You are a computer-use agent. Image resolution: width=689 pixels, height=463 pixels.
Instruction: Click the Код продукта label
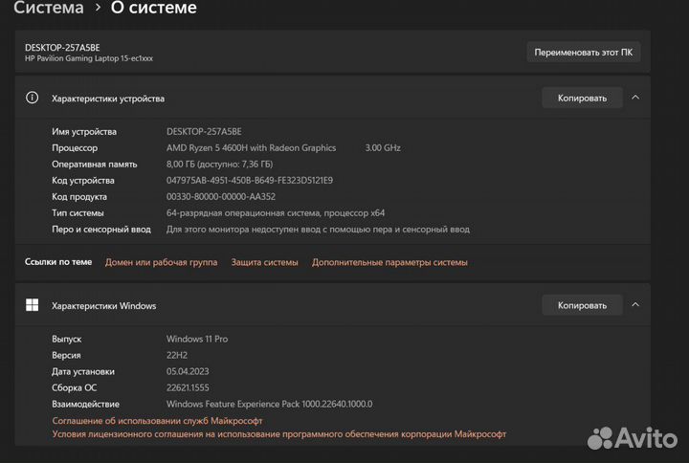point(79,197)
